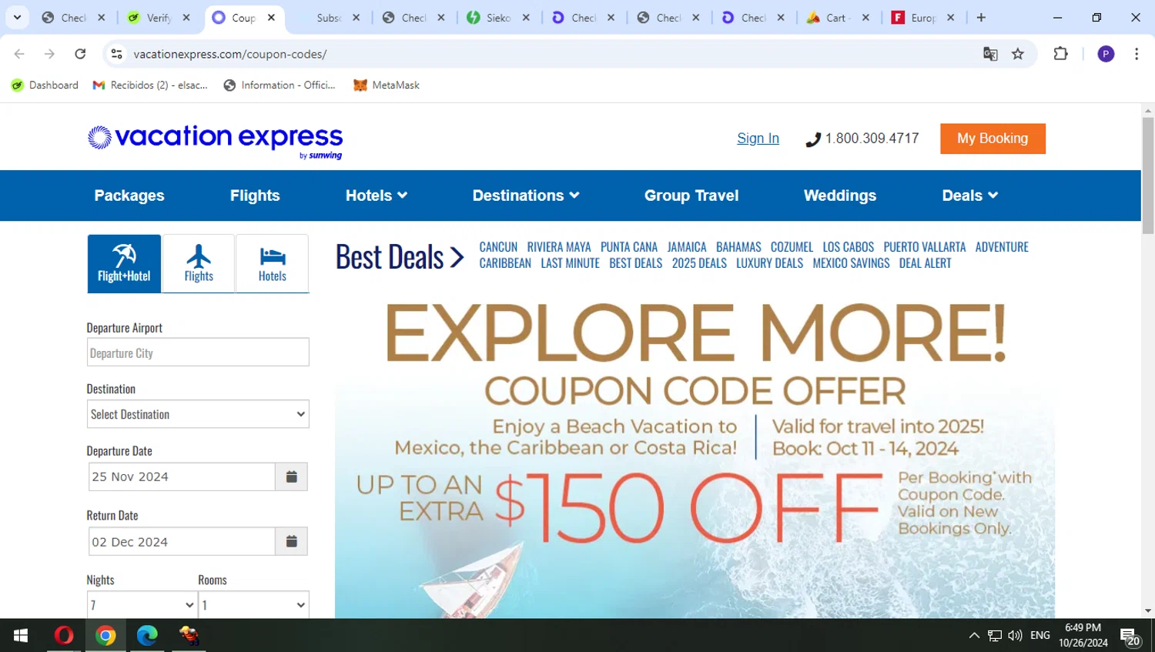Image resolution: width=1155 pixels, height=652 pixels.
Task: Open the Return Date calendar icon
Action: [x=291, y=541]
